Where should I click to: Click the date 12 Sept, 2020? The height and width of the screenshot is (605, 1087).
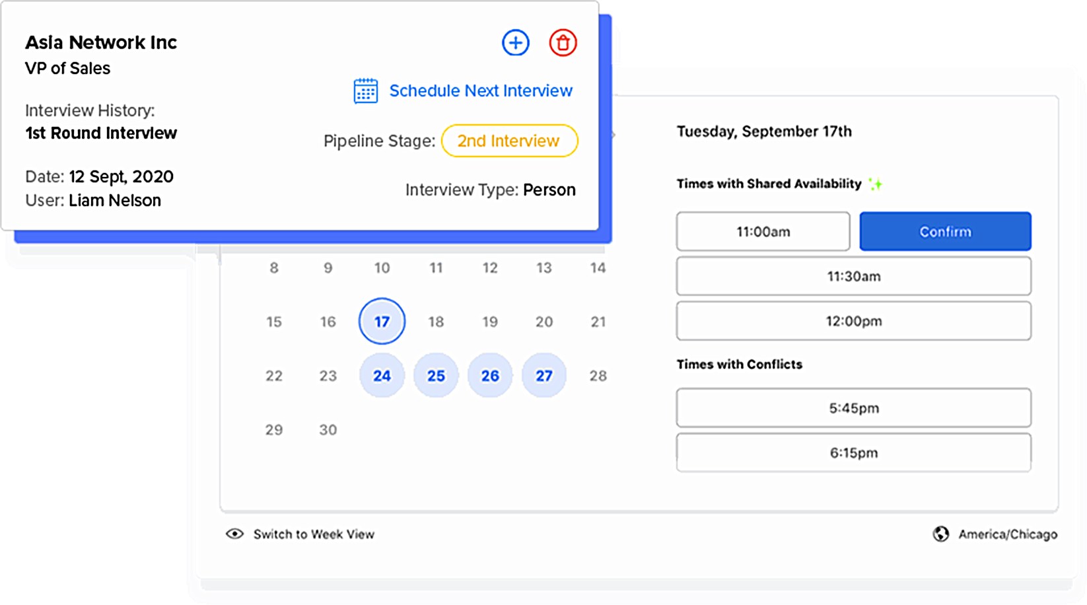coord(122,176)
